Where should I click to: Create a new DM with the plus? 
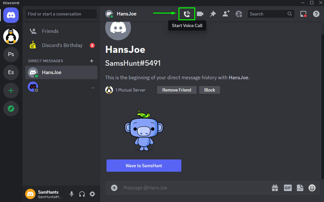pos(92,61)
